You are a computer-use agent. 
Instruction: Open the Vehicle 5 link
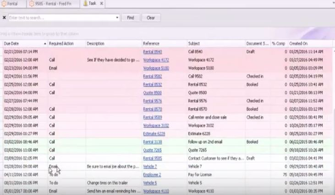(x=150, y=183)
